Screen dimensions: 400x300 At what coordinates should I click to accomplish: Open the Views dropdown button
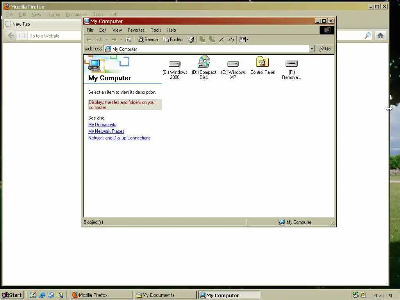coord(244,39)
